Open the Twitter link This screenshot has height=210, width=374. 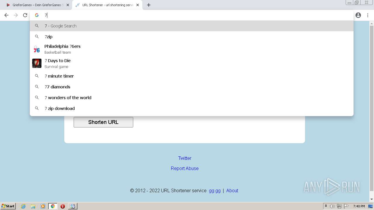pyautogui.click(x=185, y=158)
